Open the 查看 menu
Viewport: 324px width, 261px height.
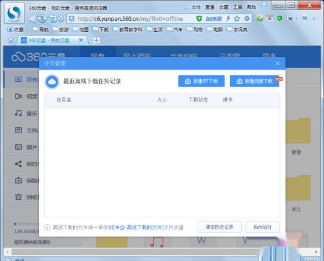tap(210, 7)
